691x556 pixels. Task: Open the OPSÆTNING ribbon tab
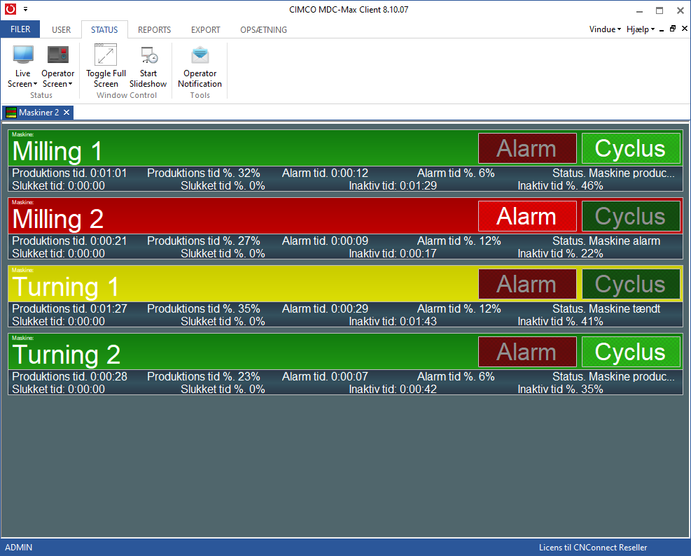coord(263,30)
